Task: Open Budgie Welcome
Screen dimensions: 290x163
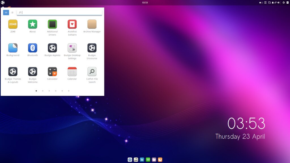Action: point(32,72)
